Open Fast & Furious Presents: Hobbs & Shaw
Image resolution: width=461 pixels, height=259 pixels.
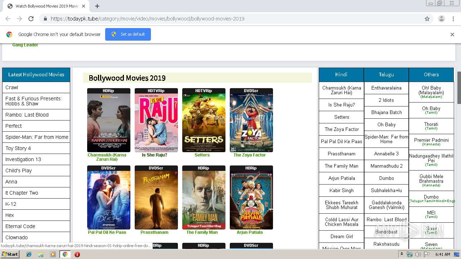33,101
